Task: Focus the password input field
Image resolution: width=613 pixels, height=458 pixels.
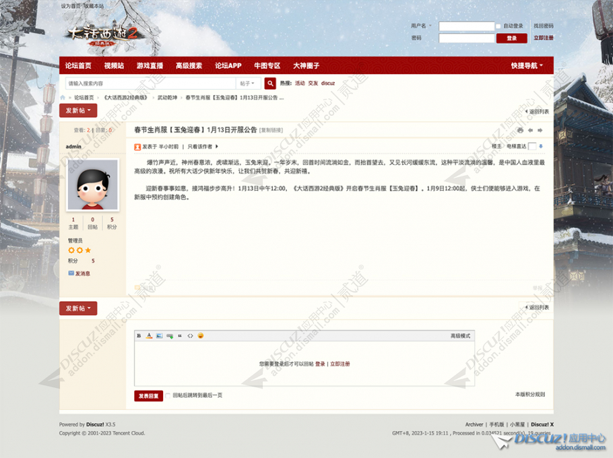Action: click(x=466, y=38)
